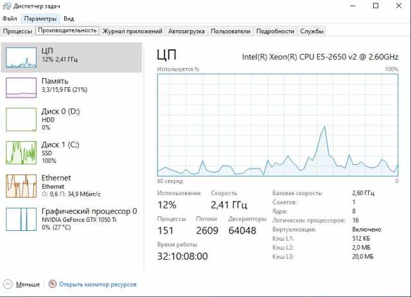
Task: Switch to the Журнал приложений tab
Action: click(x=132, y=31)
